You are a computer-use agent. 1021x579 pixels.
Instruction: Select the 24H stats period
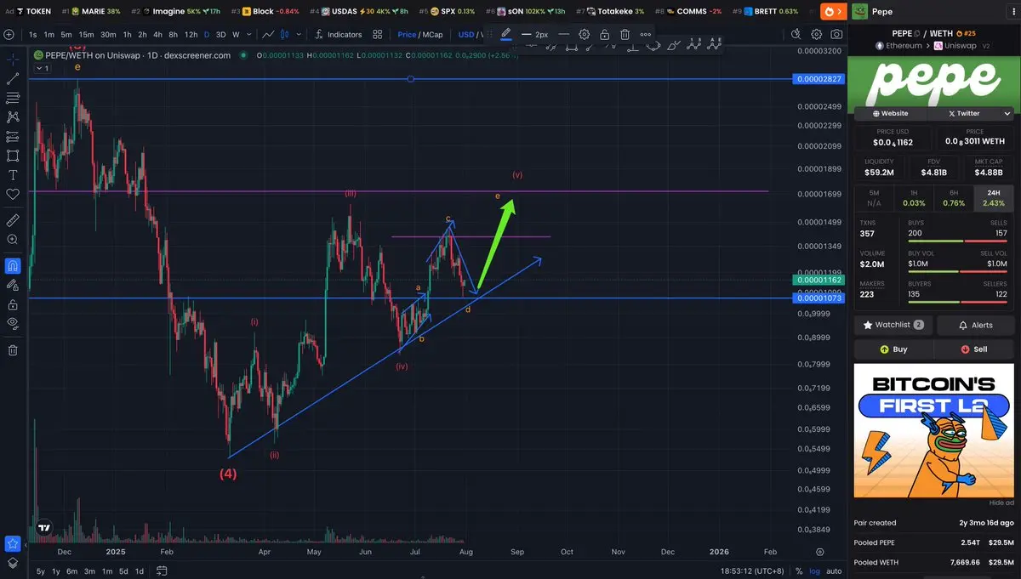click(994, 198)
